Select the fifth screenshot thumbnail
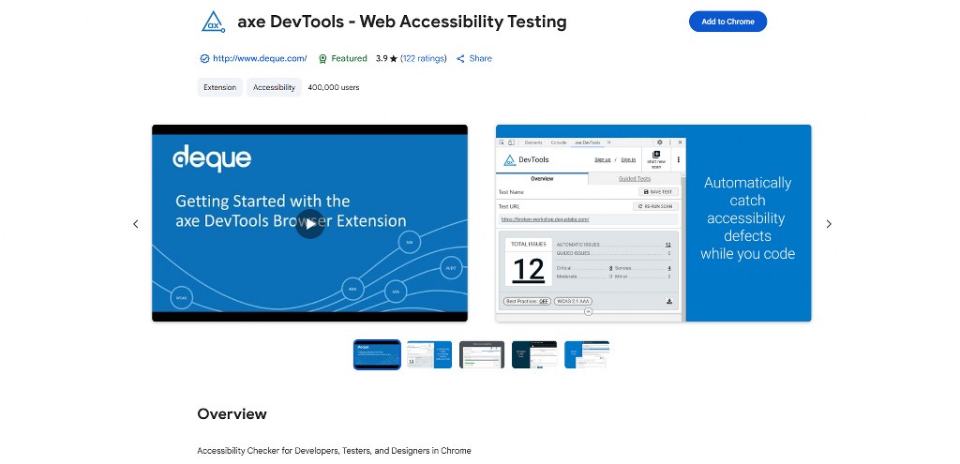This screenshot has width=960, height=464. tap(587, 354)
